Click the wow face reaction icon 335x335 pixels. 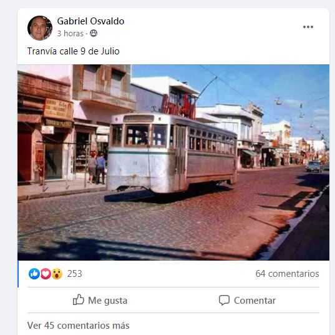[57, 274]
